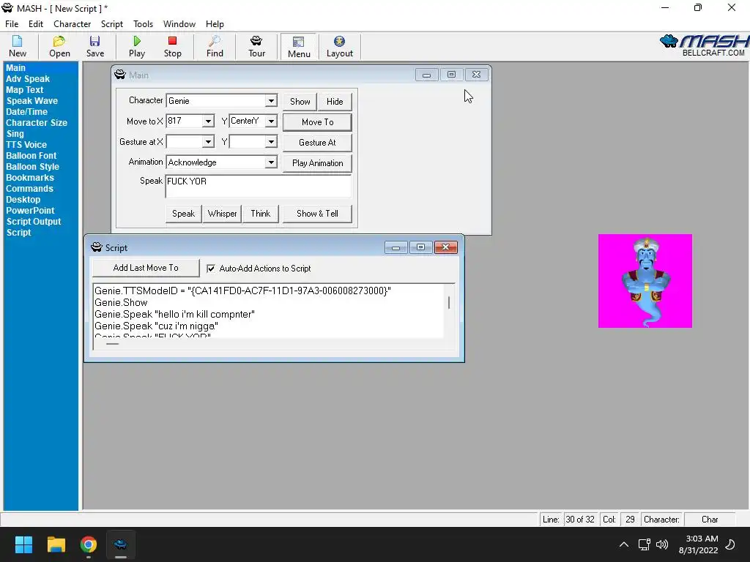Open a script file via toolbar
750x562 pixels.
pyautogui.click(x=59, y=46)
